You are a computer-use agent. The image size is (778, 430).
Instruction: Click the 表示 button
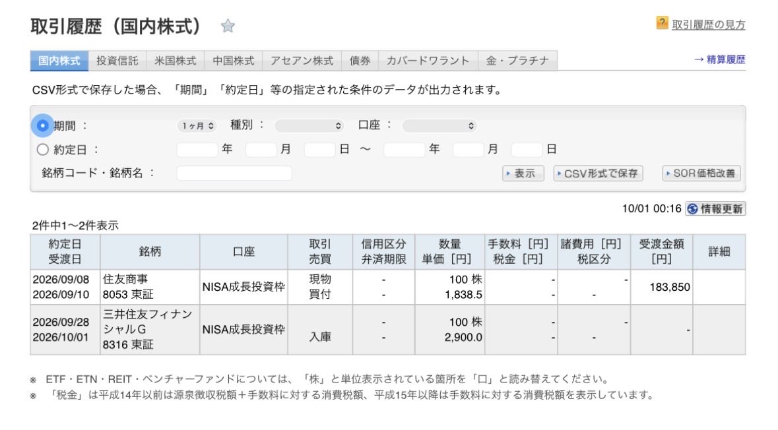point(523,173)
